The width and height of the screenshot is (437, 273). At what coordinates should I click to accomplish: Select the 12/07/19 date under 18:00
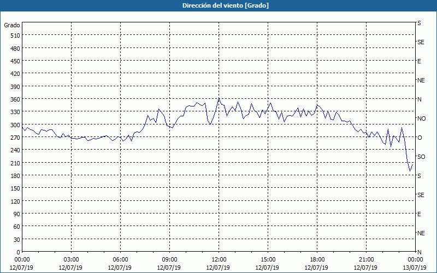[316, 268]
